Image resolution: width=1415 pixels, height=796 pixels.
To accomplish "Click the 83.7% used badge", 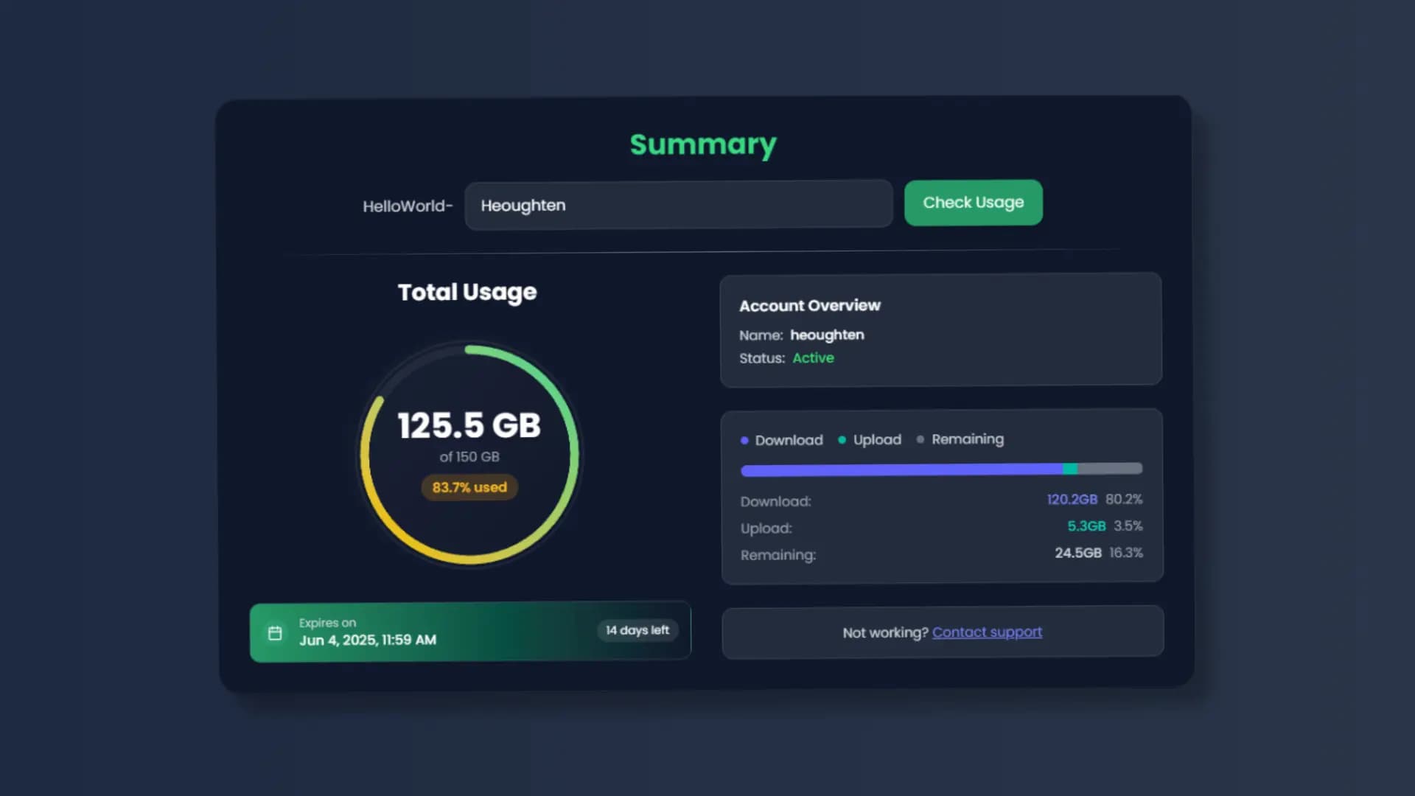I will coord(469,487).
